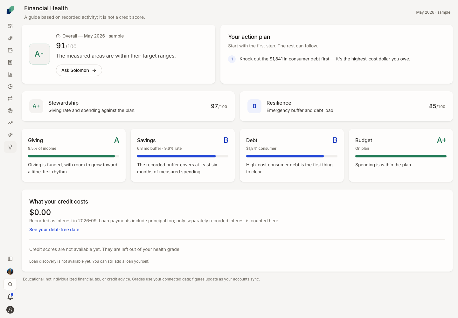Image resolution: width=458 pixels, height=318 pixels.
Task: Click step 1 number in action plan
Action: click(232, 59)
